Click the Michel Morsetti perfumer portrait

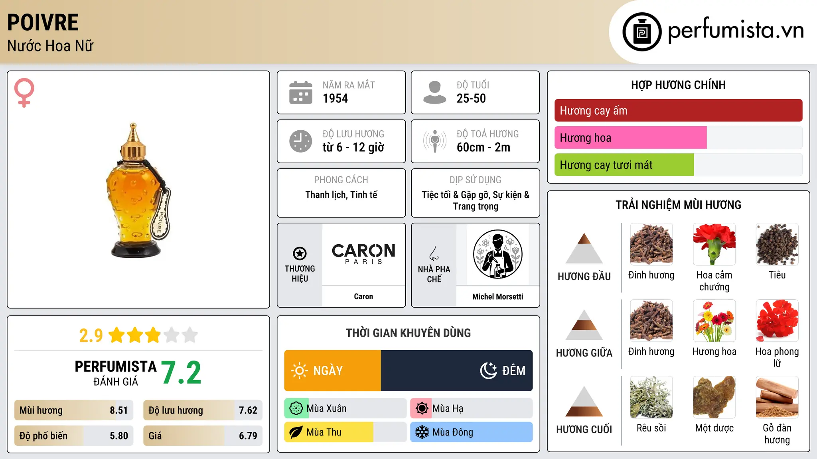[x=497, y=254]
